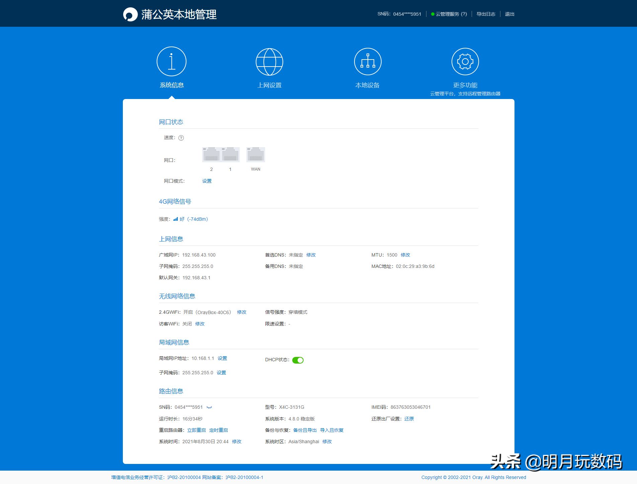Open the Internet Settings globe icon
637x484 pixels.
tap(269, 62)
